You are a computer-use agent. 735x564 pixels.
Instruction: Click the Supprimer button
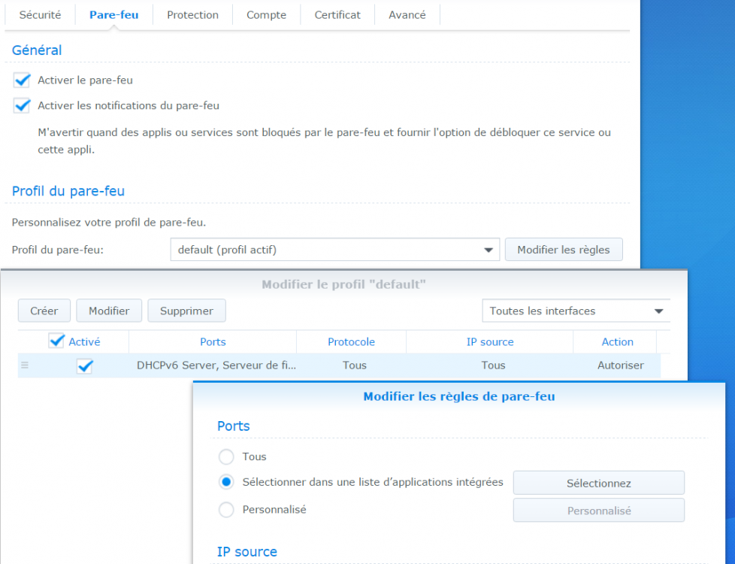click(x=186, y=311)
